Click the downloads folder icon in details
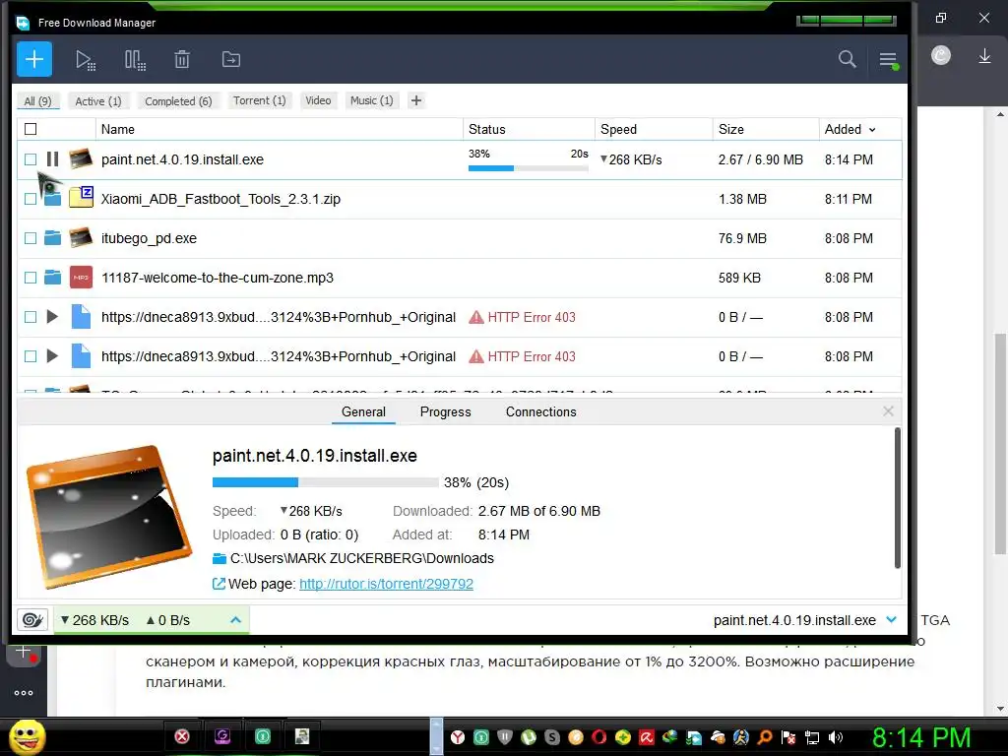Image resolution: width=1008 pixels, height=756 pixels. click(220, 558)
